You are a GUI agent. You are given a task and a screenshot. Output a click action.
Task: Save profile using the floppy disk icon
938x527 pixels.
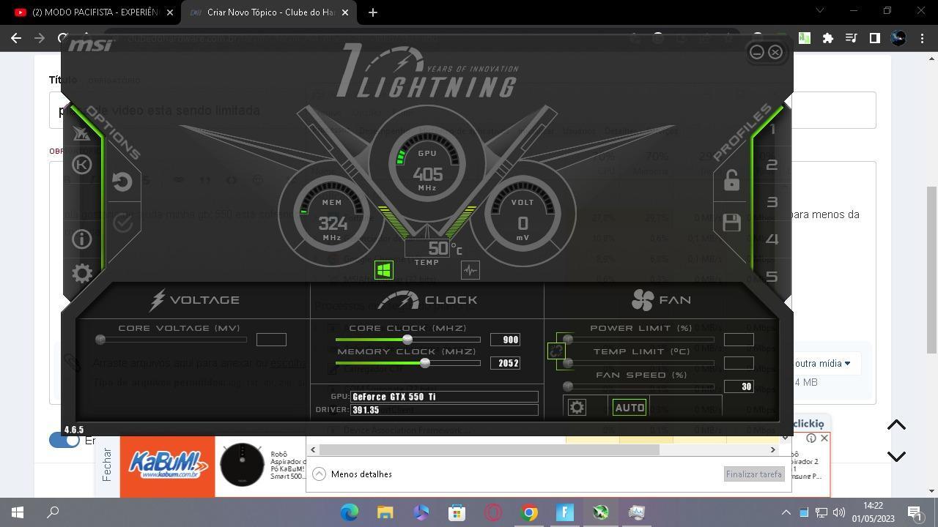click(x=731, y=223)
